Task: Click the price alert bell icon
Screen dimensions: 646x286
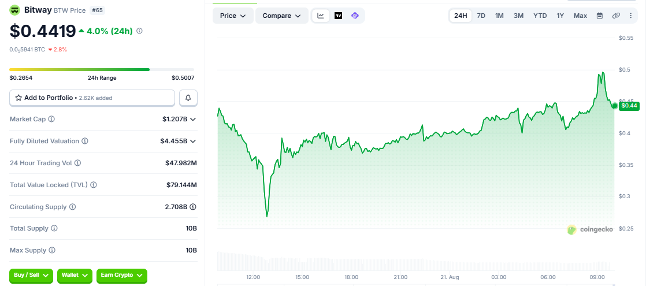Action: click(188, 98)
